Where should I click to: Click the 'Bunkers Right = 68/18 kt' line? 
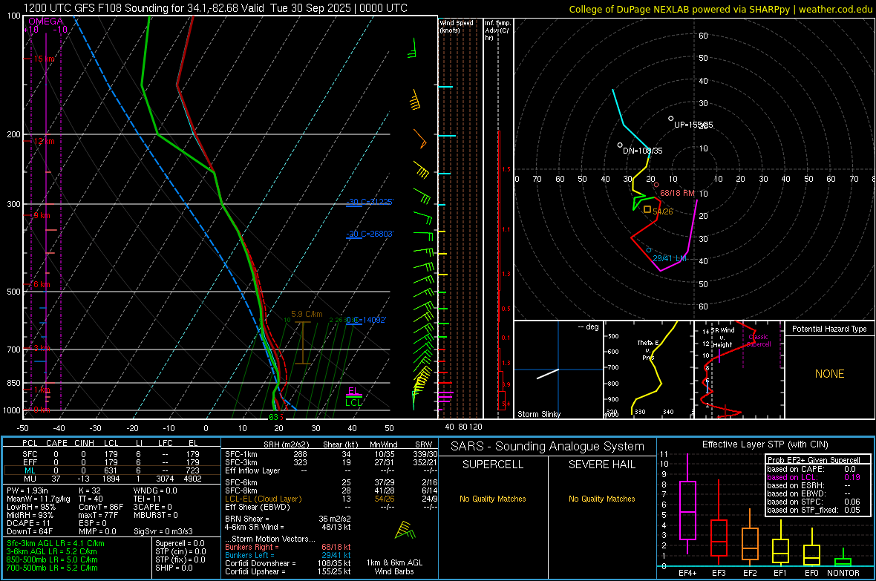click(x=288, y=547)
